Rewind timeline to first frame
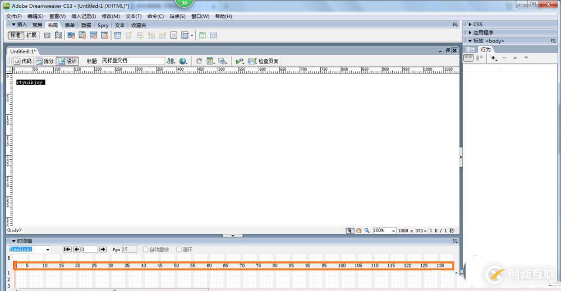561x291 pixels. point(67,249)
